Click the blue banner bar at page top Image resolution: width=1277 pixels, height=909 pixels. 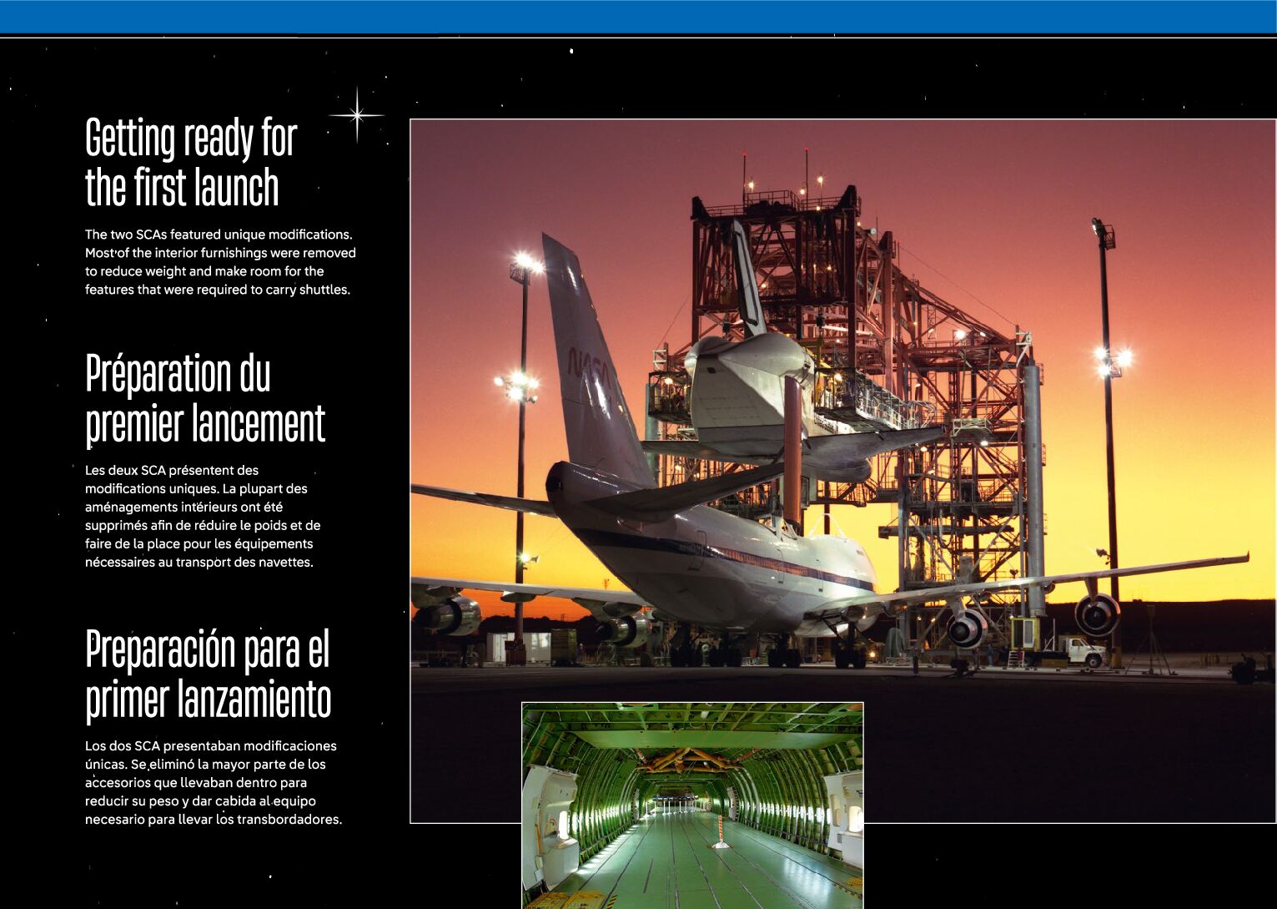pyautogui.click(x=638, y=17)
